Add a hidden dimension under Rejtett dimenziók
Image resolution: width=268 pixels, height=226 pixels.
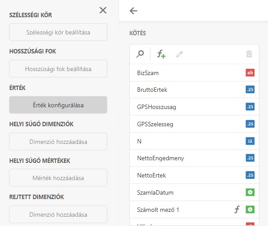(58, 215)
